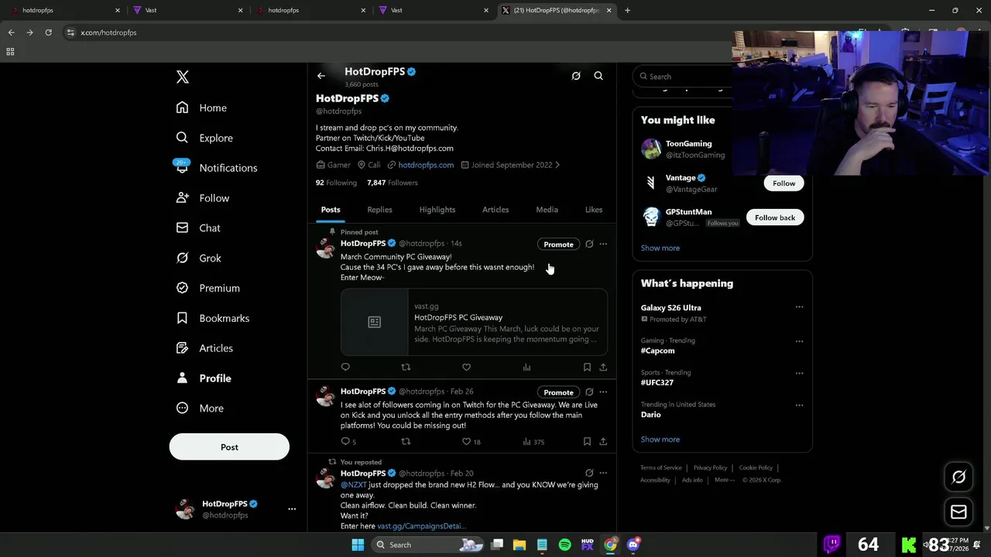
Task: Open Spotify from the taskbar
Action: [564, 545]
